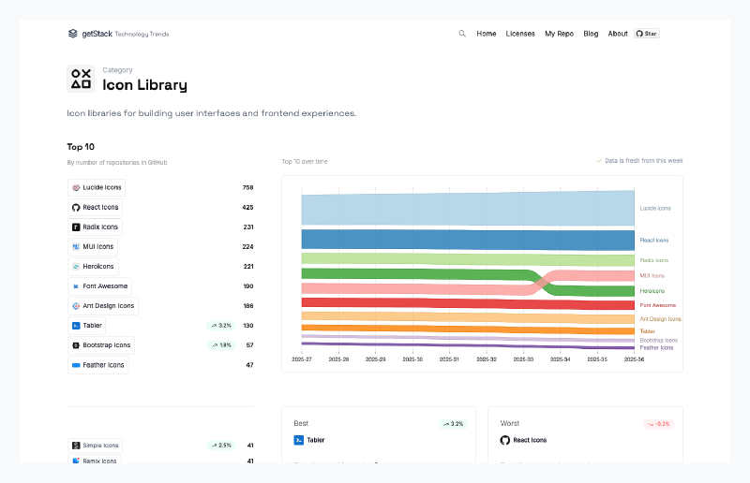Open My Repo in navigation

[x=559, y=34]
